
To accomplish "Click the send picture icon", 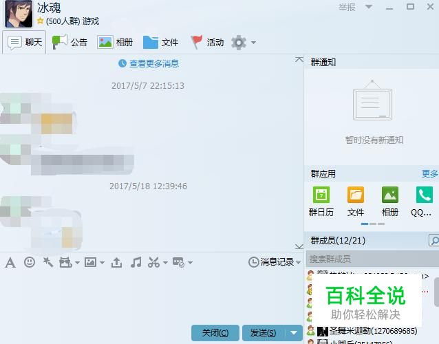I will click(x=91, y=262).
